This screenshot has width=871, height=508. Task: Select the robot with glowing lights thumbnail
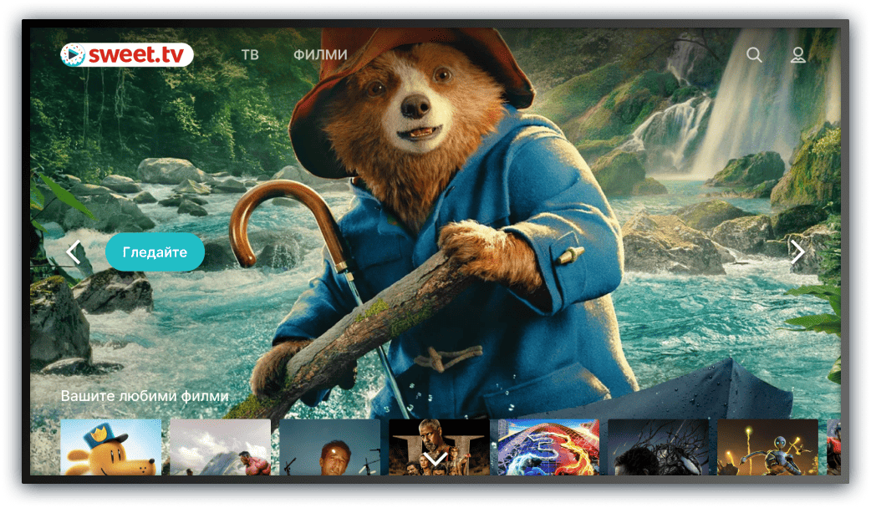point(767,447)
